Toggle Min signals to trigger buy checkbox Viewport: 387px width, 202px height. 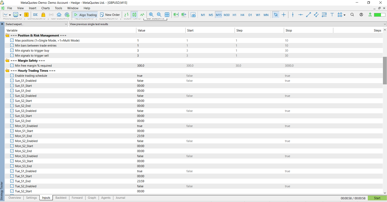[12, 51]
